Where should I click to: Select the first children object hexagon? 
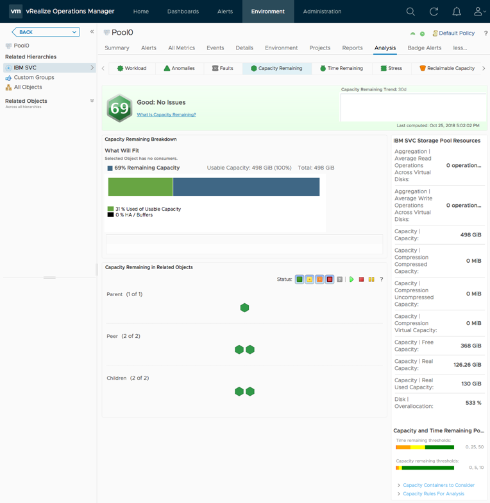click(239, 391)
